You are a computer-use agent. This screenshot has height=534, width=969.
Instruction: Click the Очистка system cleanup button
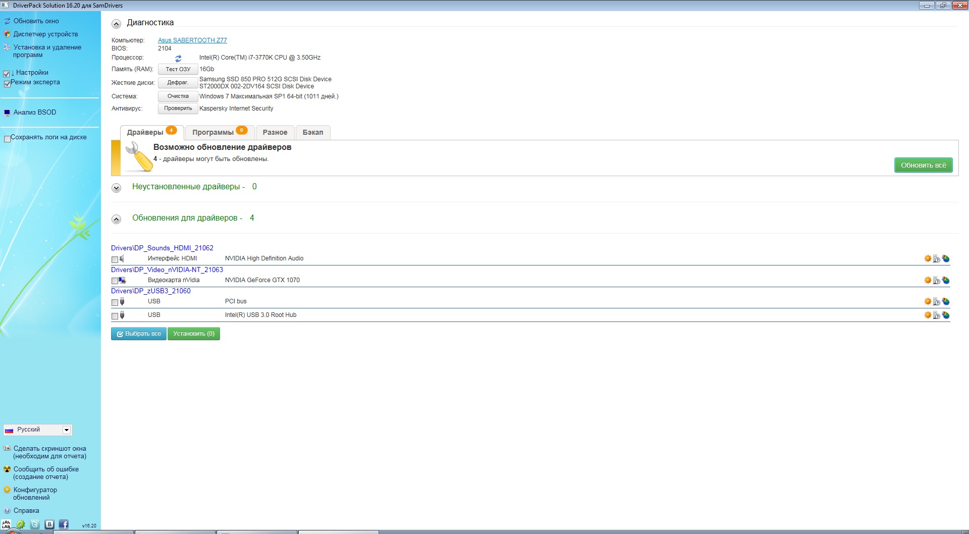178,96
